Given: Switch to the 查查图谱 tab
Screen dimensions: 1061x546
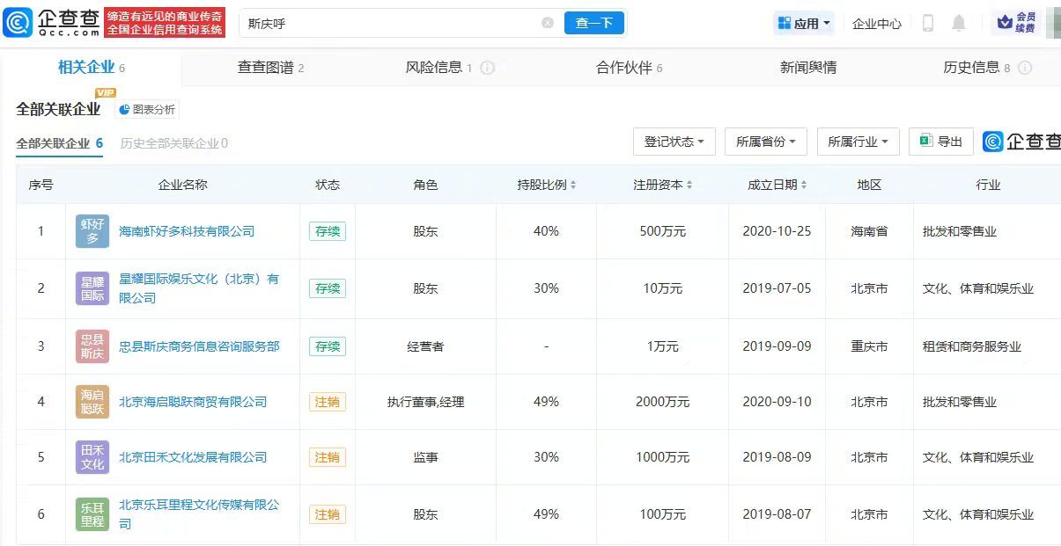Looking at the screenshot, I should coord(270,68).
